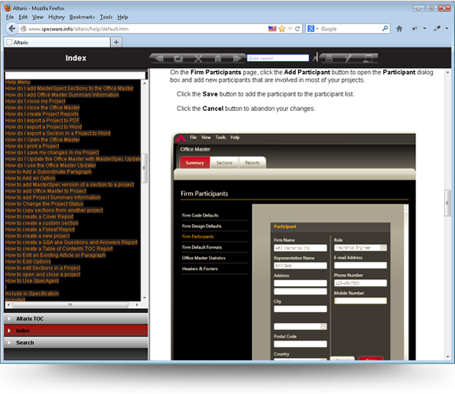This screenshot has width=455, height=394.
Task: Click the search highlight icon beside Quick search
Action: coord(315,57)
